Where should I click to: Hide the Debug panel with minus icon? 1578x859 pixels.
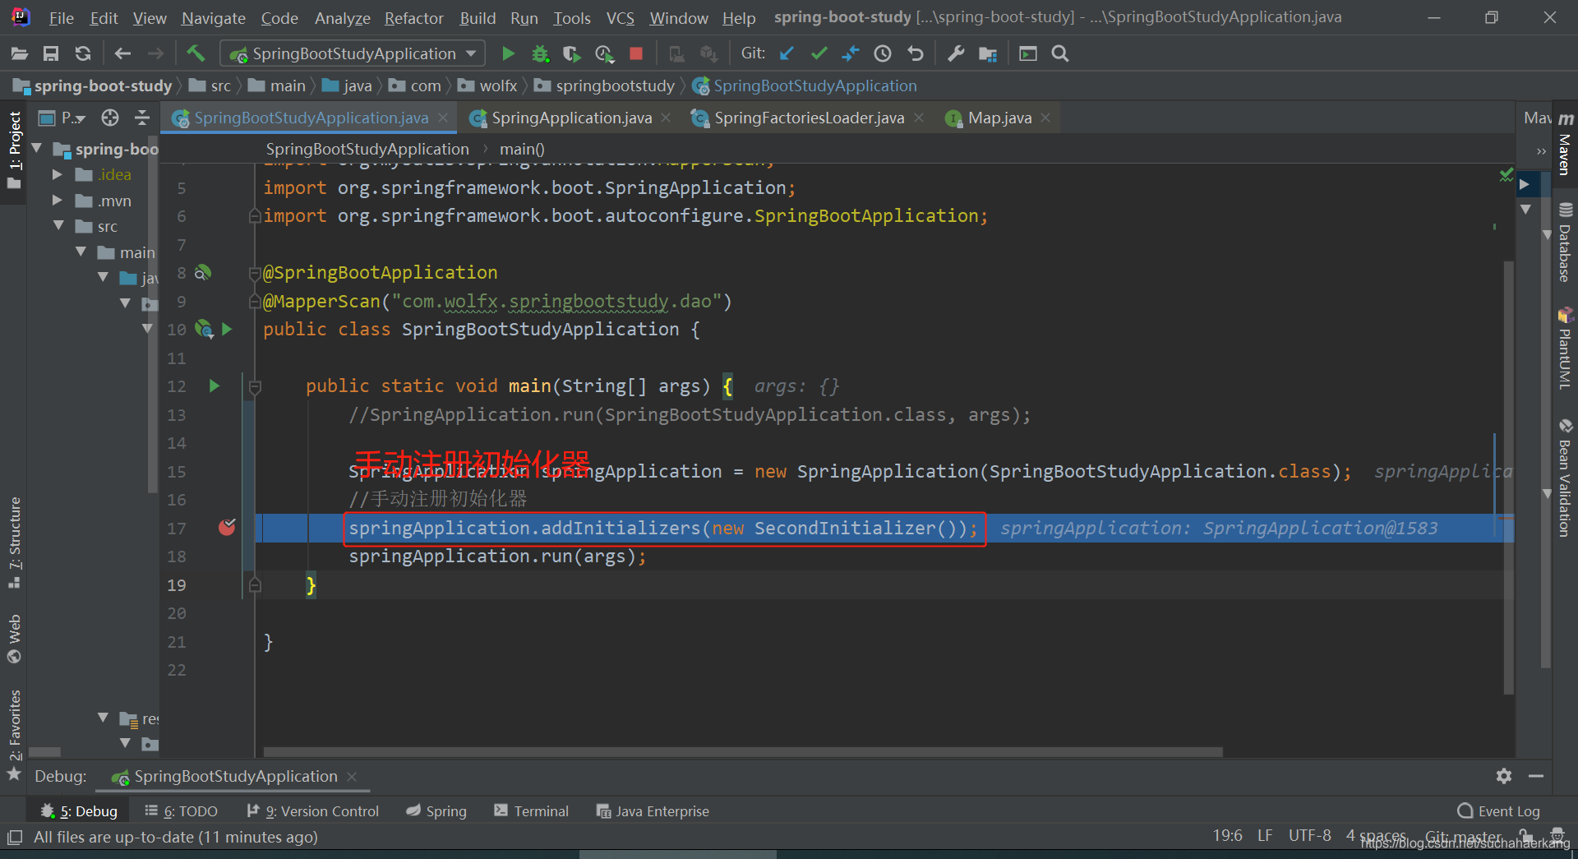coord(1536,776)
